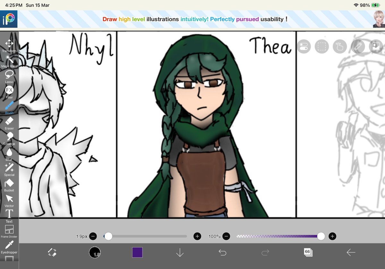Screen dimensions: 385x269
Task: Select the Special tool
Action: [9, 169]
